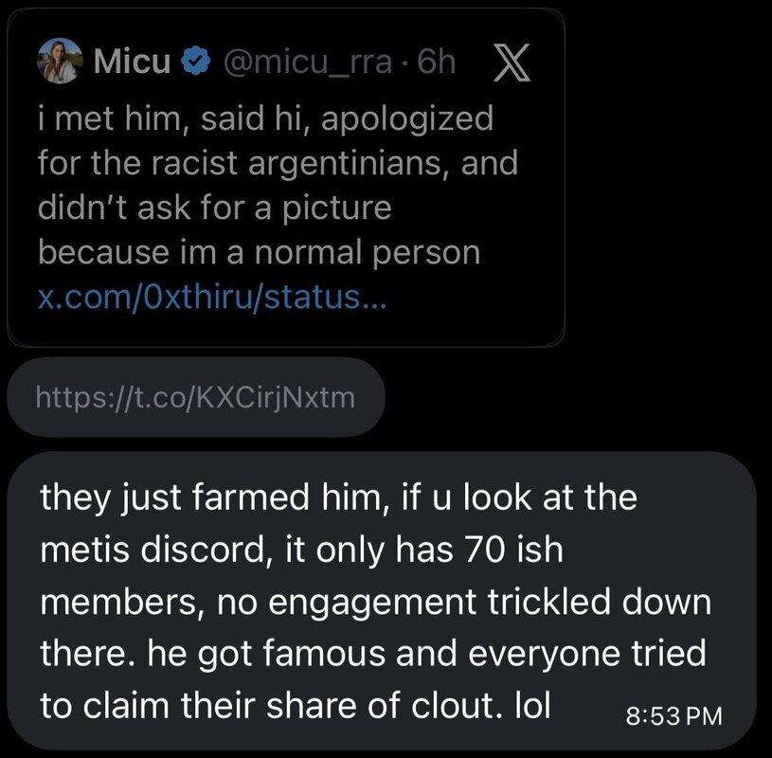Click the 8:53 PM message timestamp
The width and height of the screenshot is (772, 758).
click(674, 715)
